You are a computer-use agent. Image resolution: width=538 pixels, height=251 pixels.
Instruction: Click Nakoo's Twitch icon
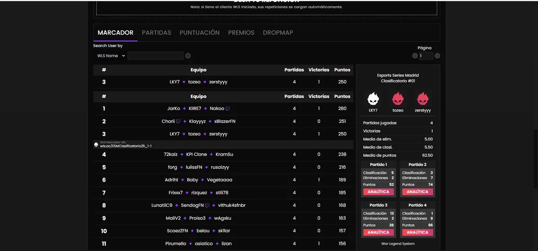(x=228, y=109)
